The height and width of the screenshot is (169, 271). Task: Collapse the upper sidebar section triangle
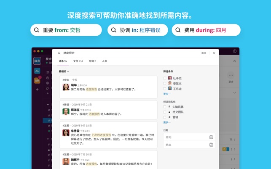pos(48,105)
